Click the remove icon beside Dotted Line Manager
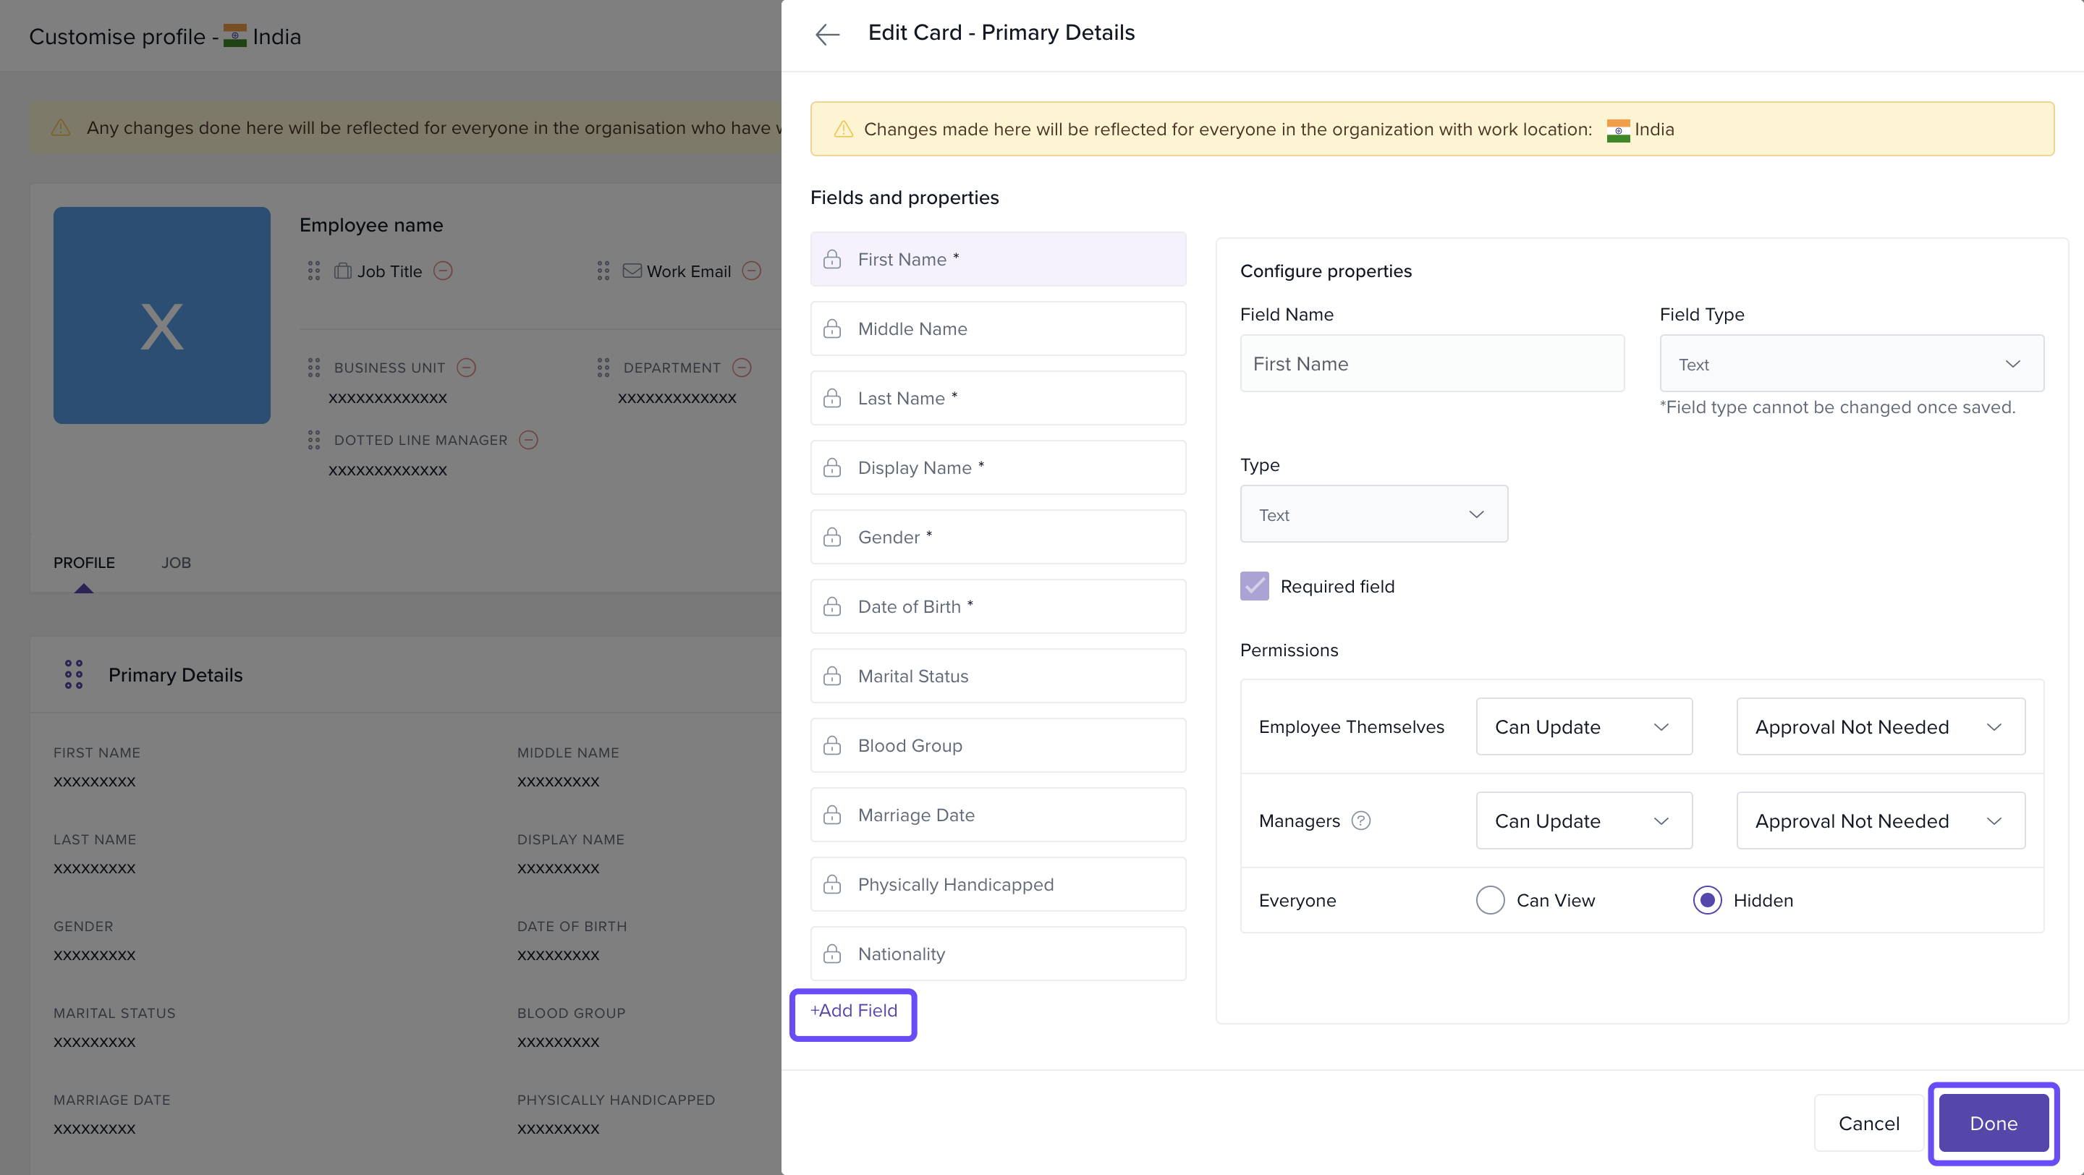2084x1175 pixels. [x=528, y=440]
